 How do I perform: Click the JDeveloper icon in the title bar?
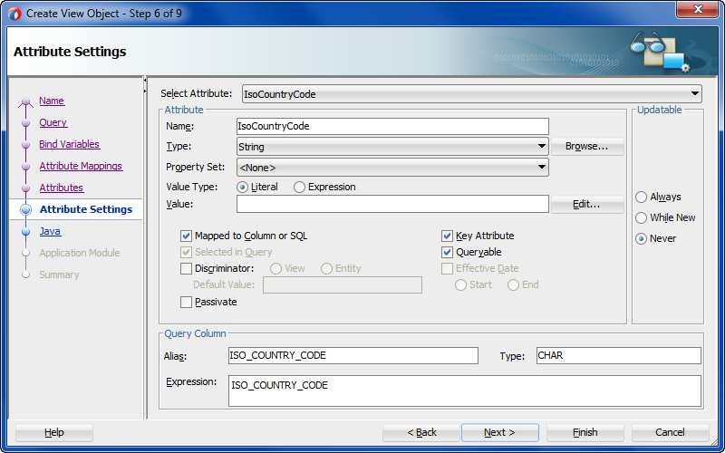click(14, 14)
